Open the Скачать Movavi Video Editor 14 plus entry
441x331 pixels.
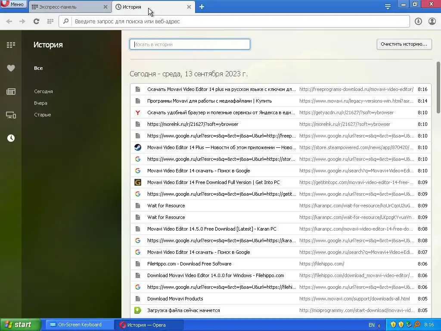pos(221,89)
